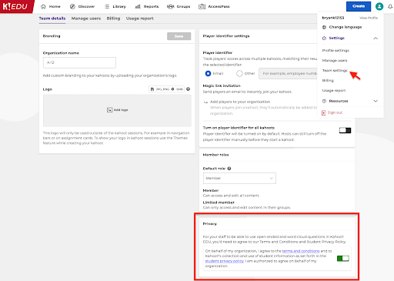Select the Other player identifier radio

click(239, 74)
